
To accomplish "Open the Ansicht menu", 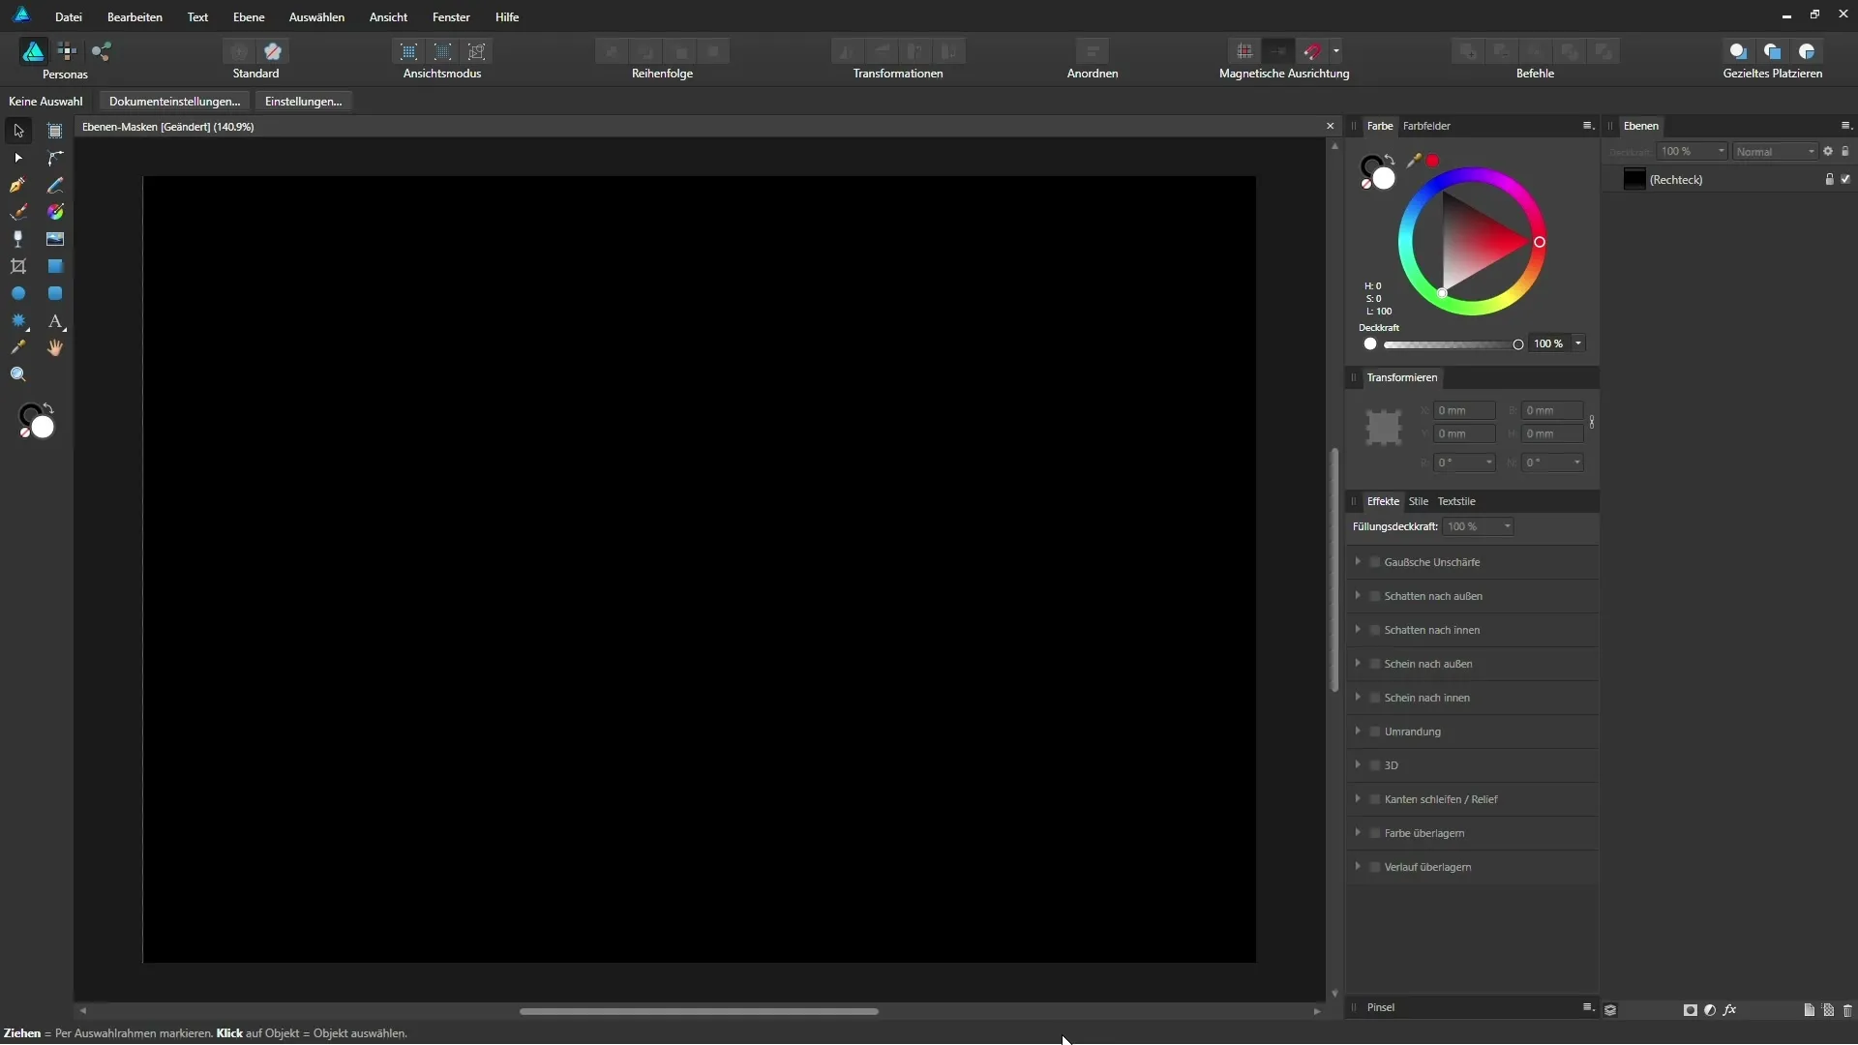I will click(388, 16).
